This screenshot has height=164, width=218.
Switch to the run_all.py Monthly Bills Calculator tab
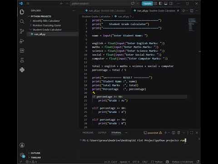[105, 10]
